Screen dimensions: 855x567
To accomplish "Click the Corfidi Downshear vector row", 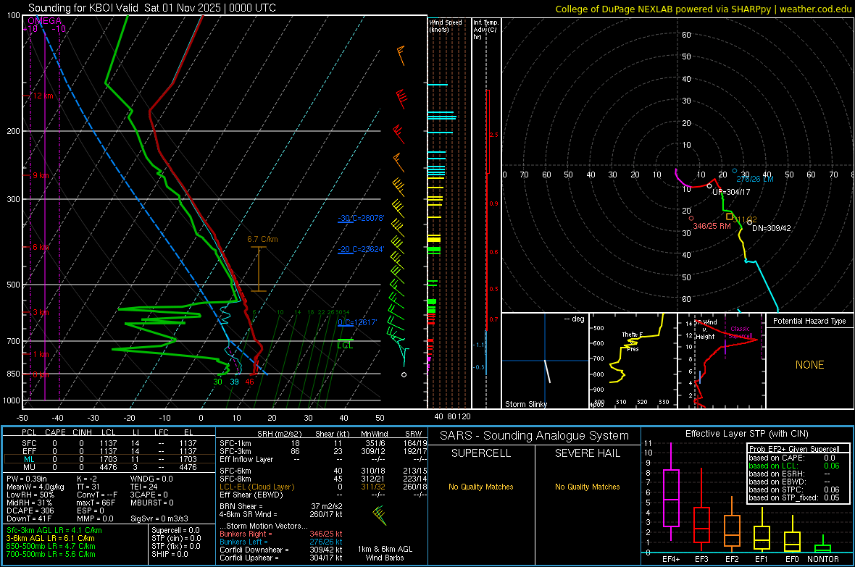I will click(x=281, y=550).
